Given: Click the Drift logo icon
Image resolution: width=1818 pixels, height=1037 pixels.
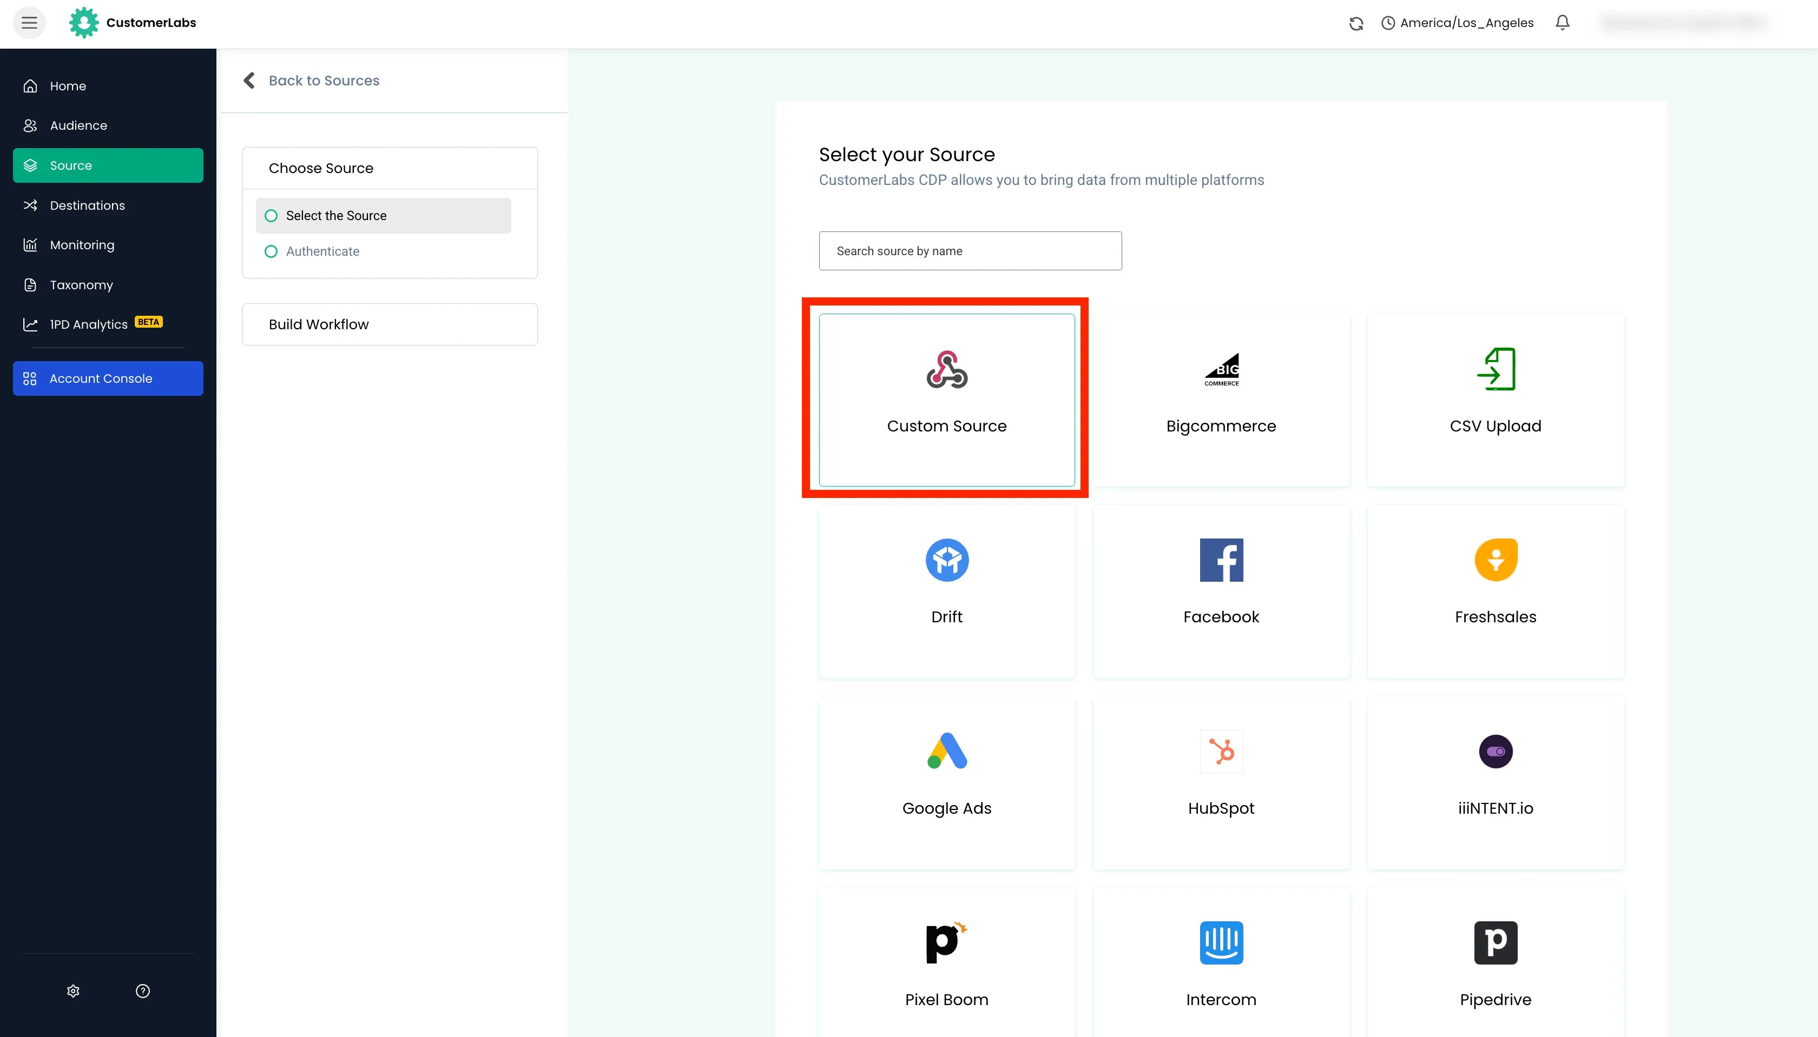Looking at the screenshot, I should coord(946,560).
